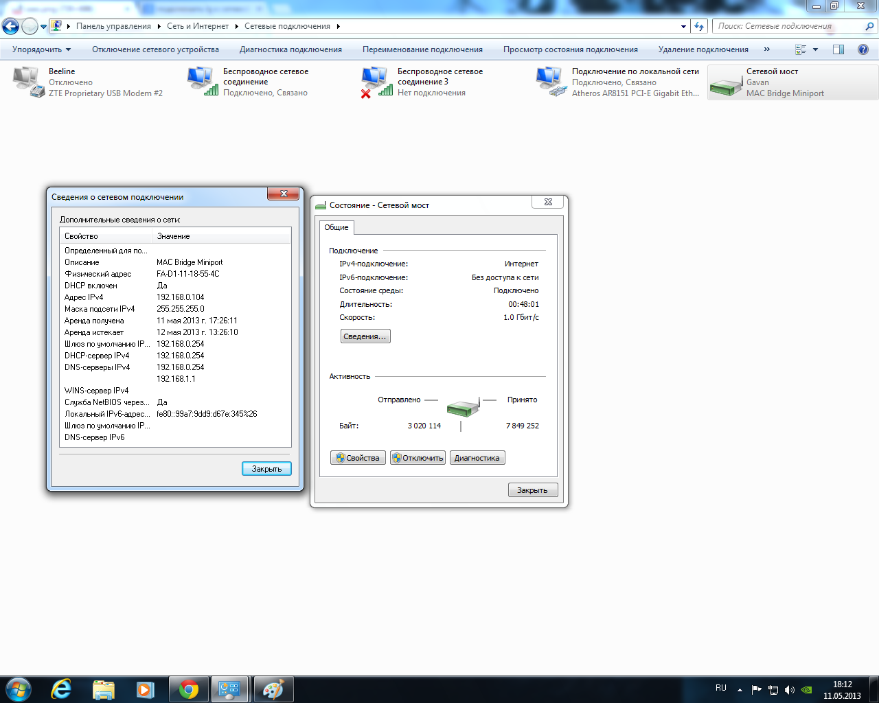The image size is (879, 703).
Task: Open Google Chrome from the taskbar
Action: tap(189, 689)
